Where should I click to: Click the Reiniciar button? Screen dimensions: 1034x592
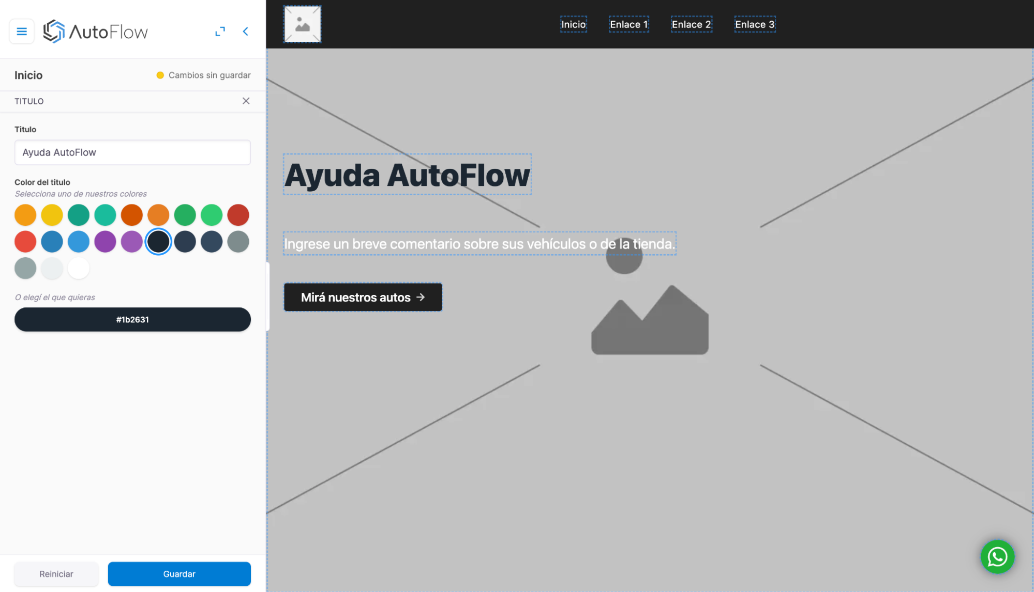point(56,574)
